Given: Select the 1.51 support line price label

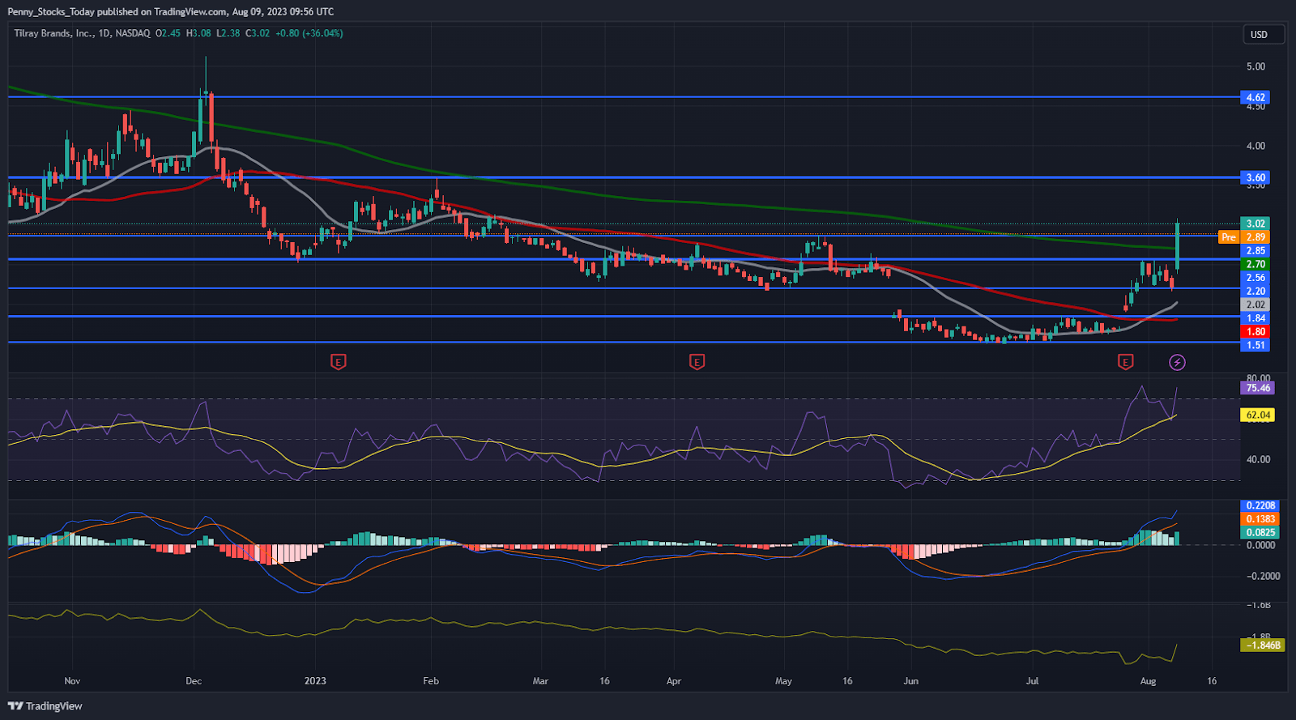Looking at the screenshot, I should coord(1255,345).
